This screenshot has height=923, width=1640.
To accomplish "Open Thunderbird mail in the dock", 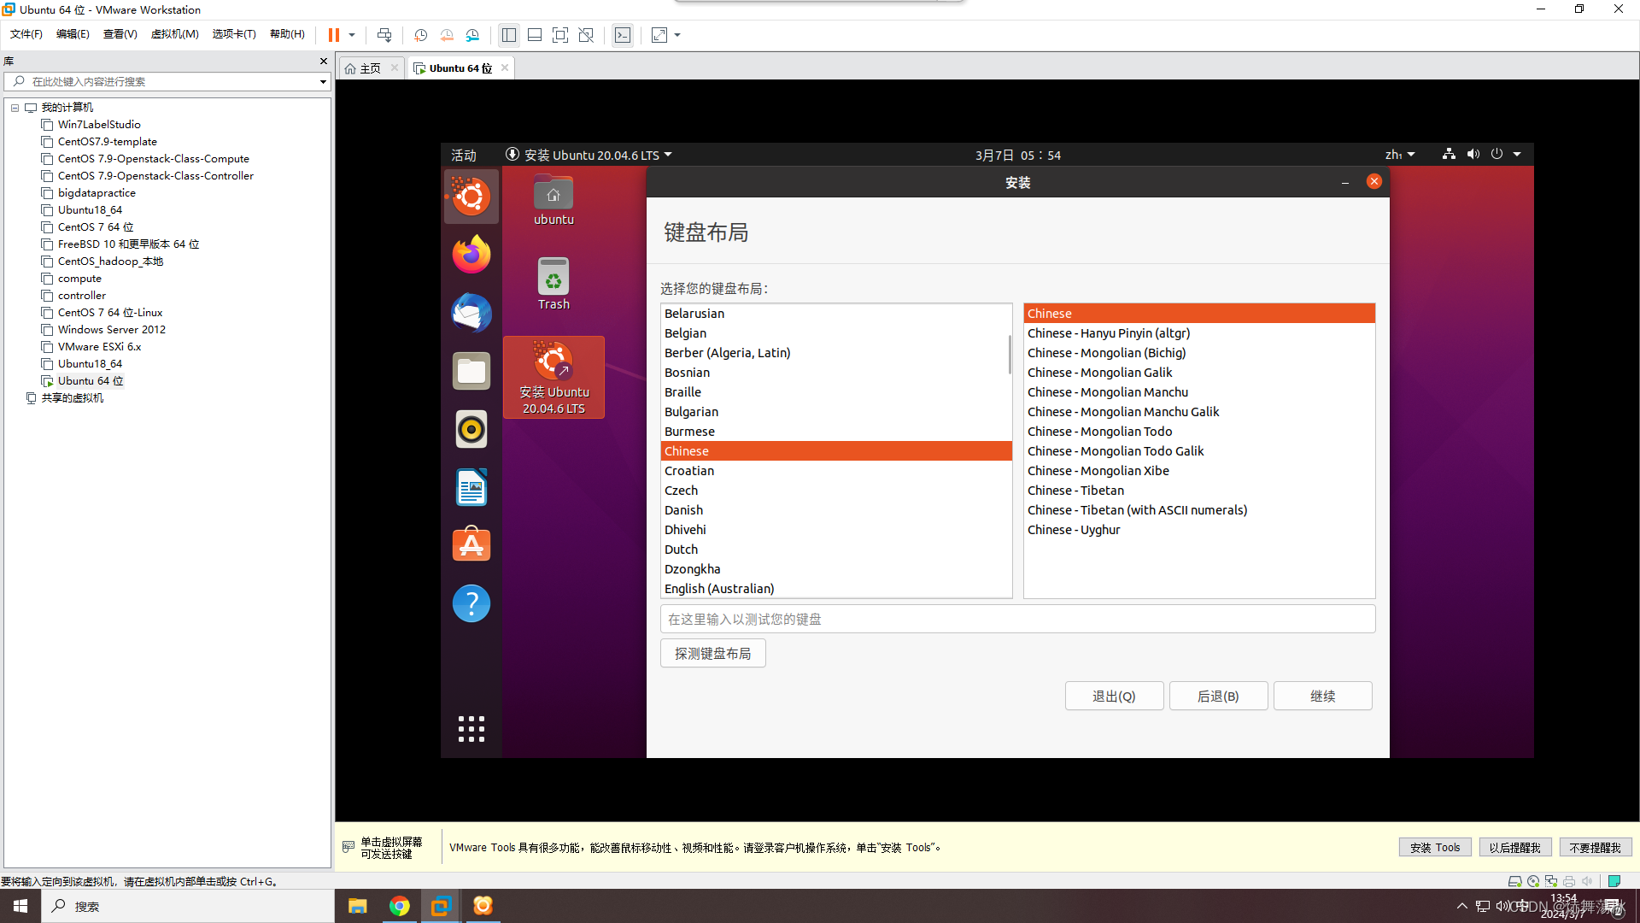I will pos(471,313).
